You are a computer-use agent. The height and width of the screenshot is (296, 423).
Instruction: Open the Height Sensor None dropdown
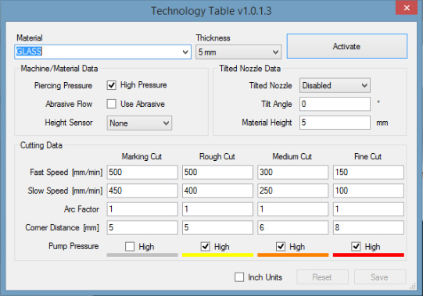coord(139,123)
